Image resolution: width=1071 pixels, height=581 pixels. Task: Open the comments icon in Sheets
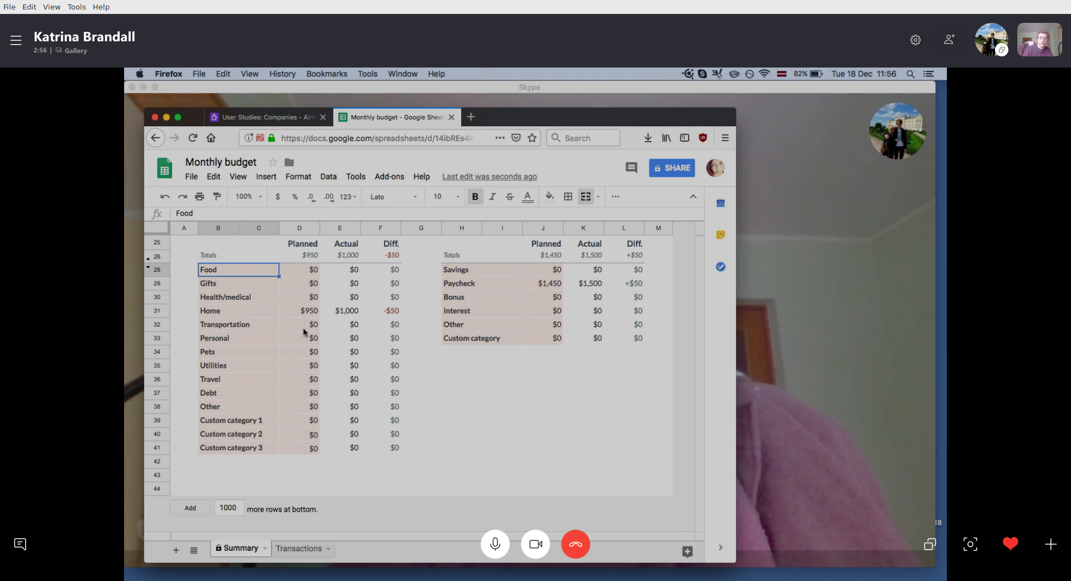(631, 167)
